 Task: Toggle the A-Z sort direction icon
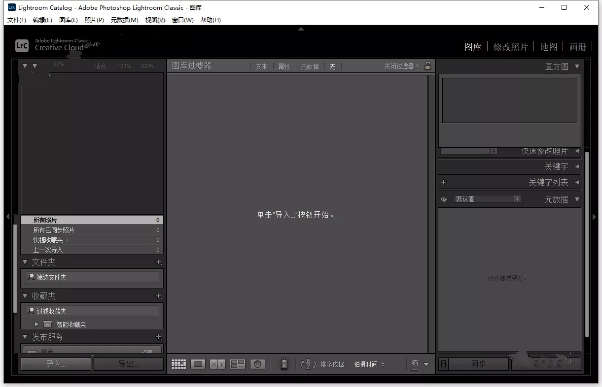coord(308,364)
